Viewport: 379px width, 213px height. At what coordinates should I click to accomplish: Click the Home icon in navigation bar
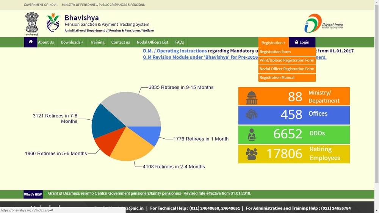[30, 42]
